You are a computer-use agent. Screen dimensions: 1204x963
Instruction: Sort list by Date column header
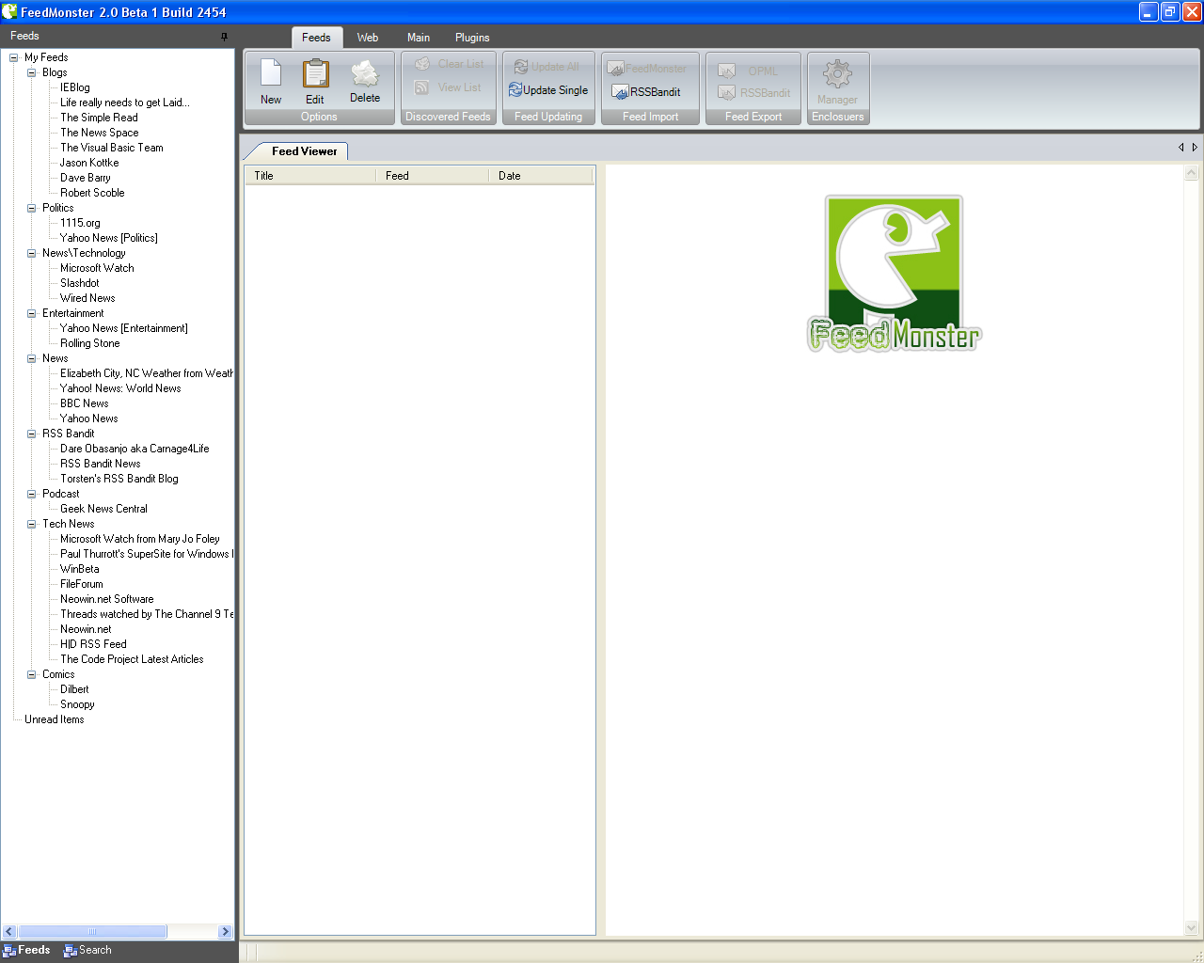[x=541, y=176]
